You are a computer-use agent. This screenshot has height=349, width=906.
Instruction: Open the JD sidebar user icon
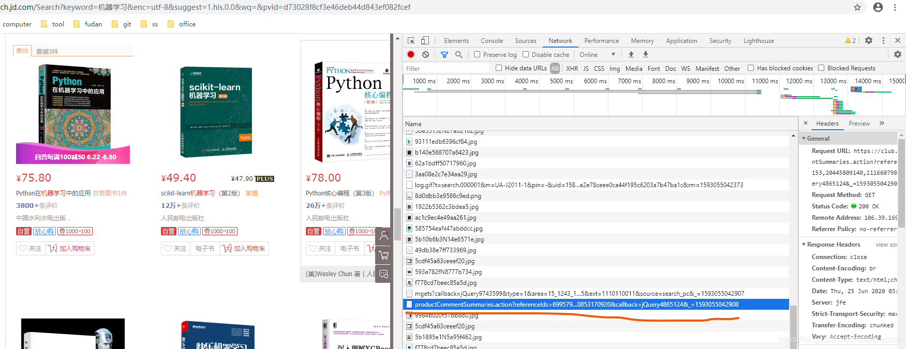(x=383, y=236)
